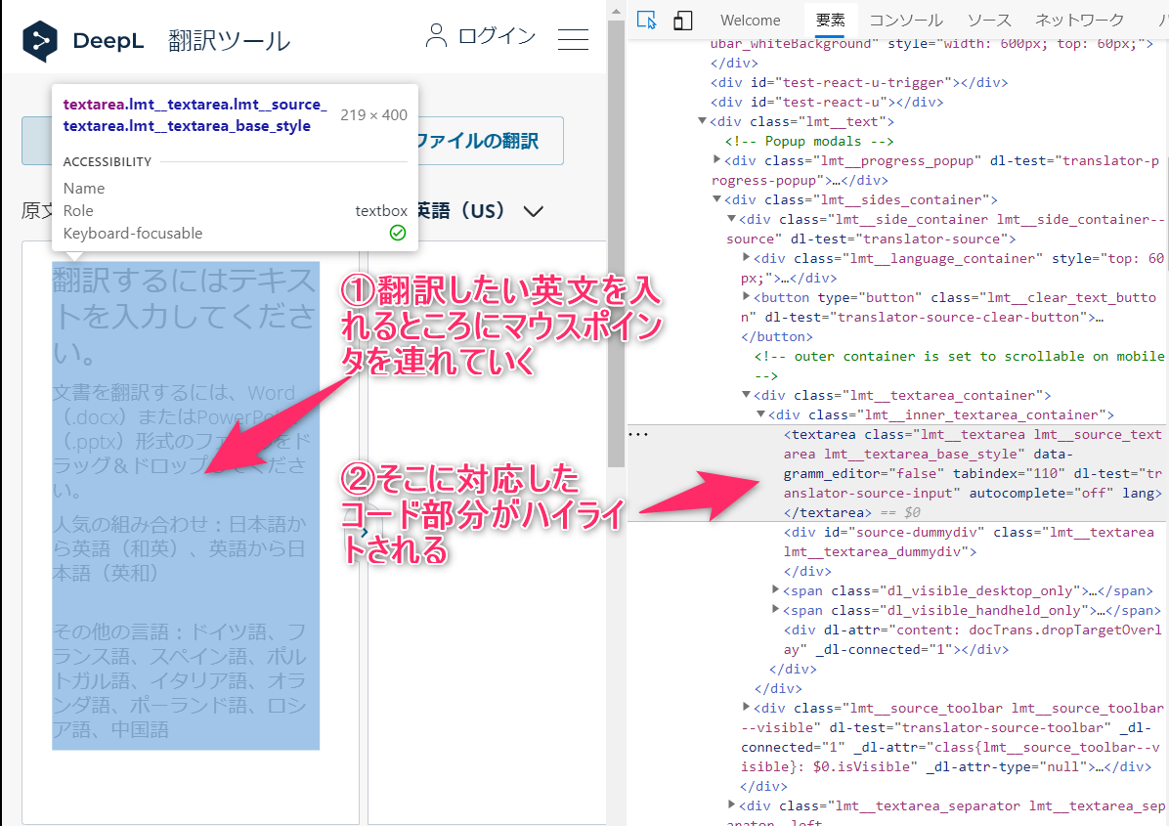The height and width of the screenshot is (826, 1169).
Task: Open the ソース panel in DevTools
Action: point(990,20)
